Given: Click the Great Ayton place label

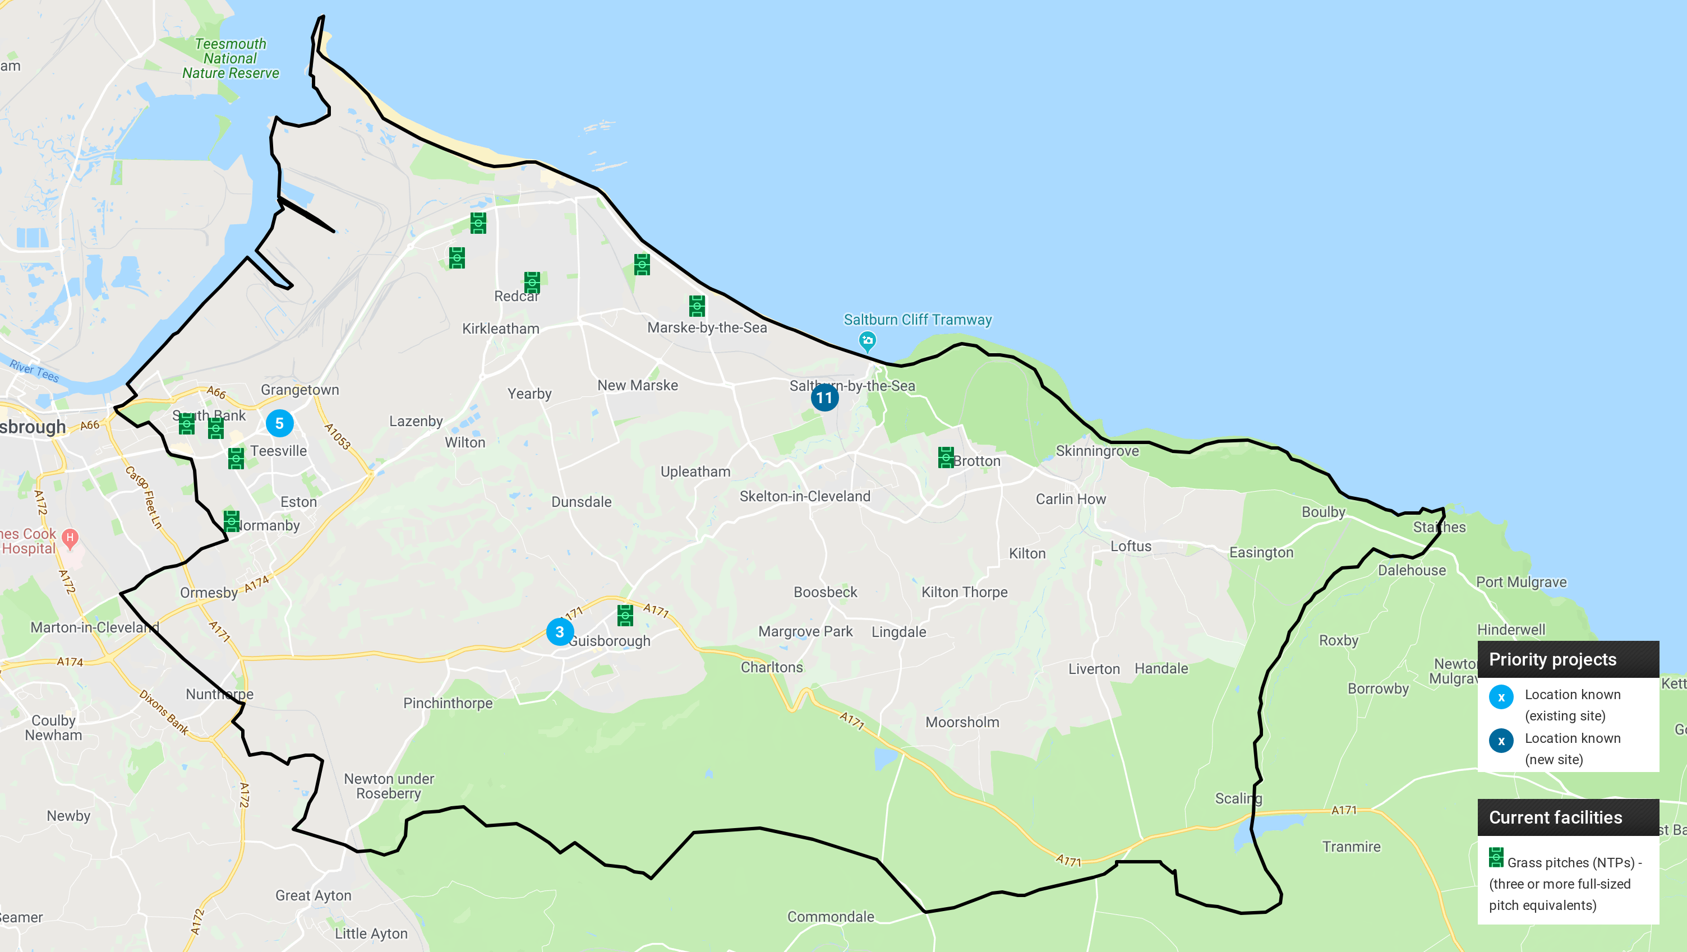Looking at the screenshot, I should tap(314, 896).
